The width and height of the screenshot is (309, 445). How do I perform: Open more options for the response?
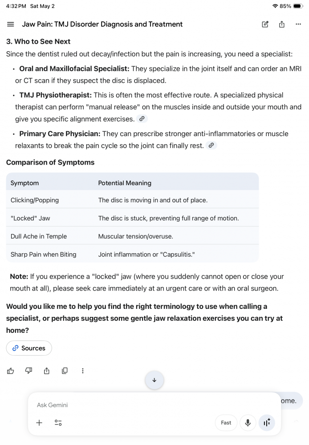pos(83,371)
